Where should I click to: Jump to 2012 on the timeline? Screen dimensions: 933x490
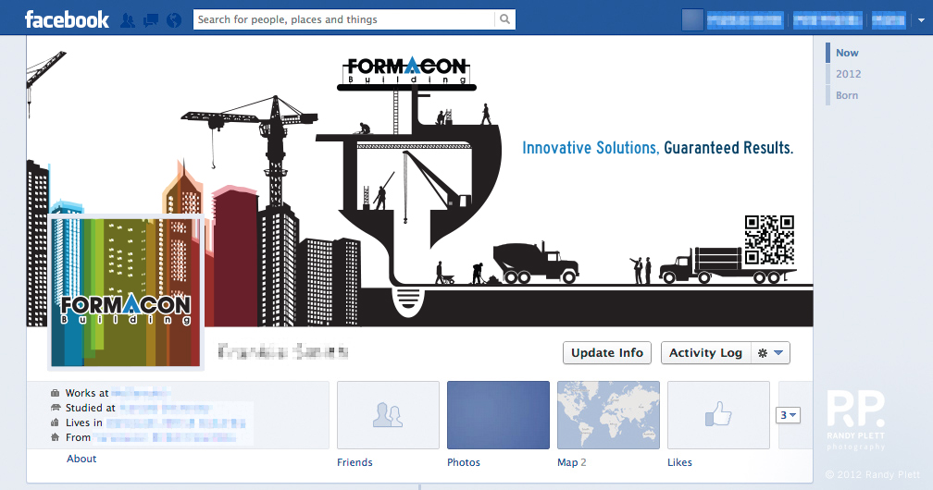(x=848, y=74)
